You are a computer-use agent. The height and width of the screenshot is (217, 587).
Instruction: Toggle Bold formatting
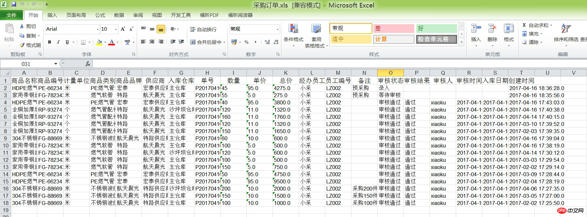click(x=49, y=42)
